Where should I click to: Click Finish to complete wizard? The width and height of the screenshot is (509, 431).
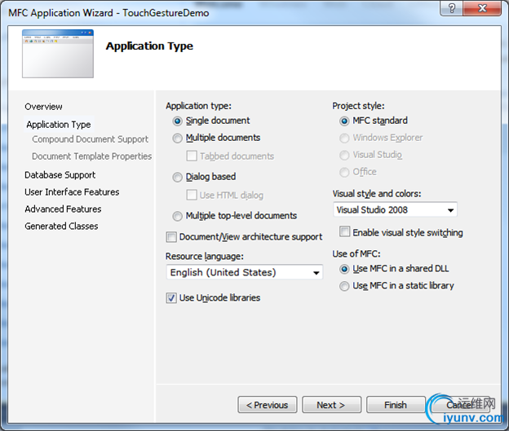click(396, 405)
